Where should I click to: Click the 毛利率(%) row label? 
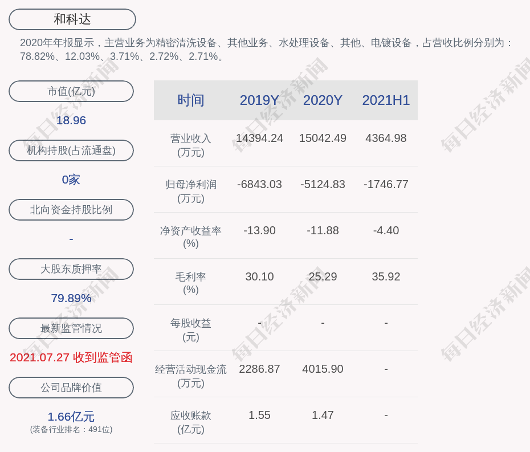click(191, 283)
